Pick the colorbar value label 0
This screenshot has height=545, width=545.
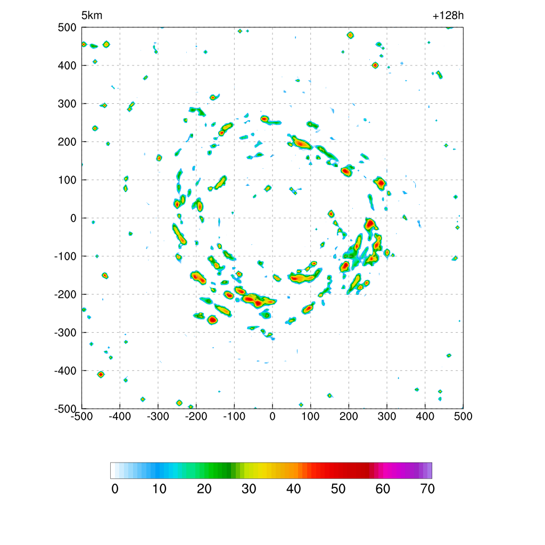click(x=115, y=489)
